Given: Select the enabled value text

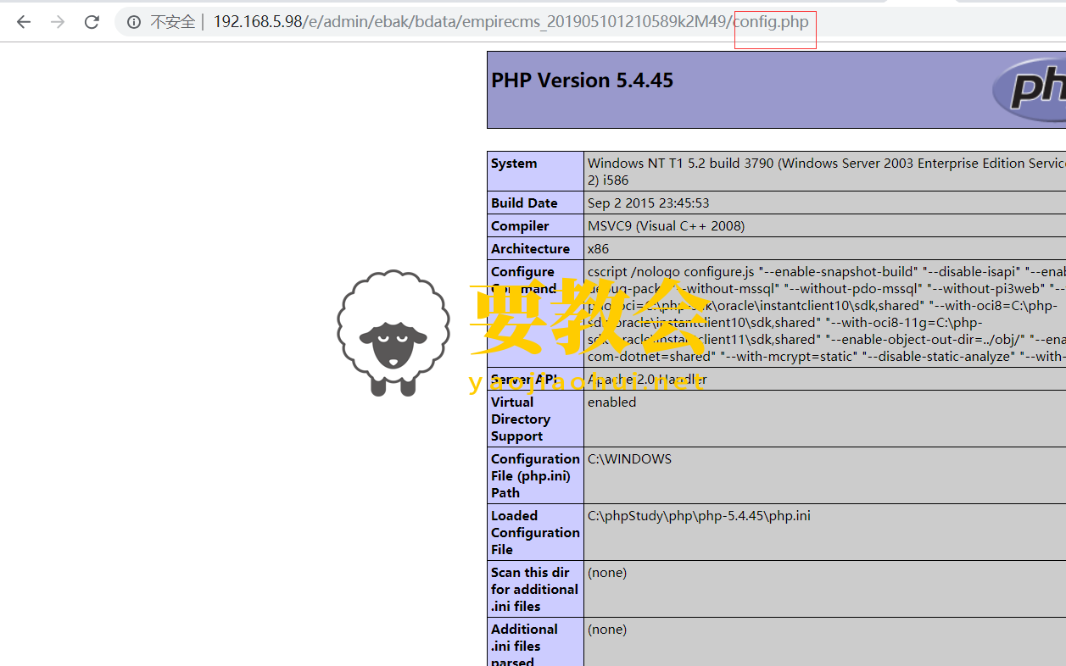Looking at the screenshot, I should click(611, 402).
